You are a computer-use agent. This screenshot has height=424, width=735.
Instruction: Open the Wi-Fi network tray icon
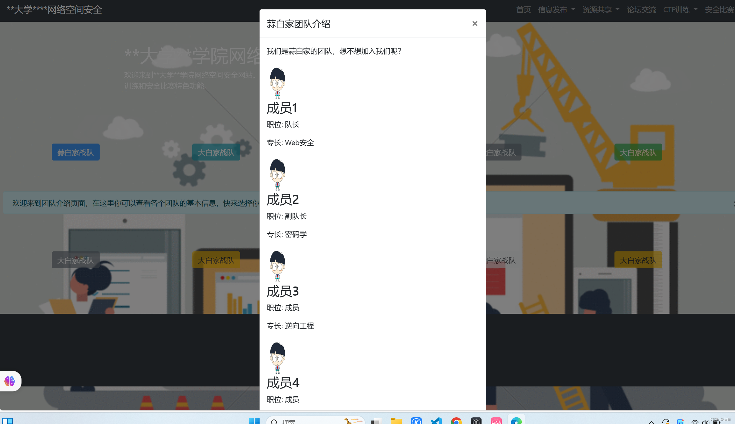695,422
